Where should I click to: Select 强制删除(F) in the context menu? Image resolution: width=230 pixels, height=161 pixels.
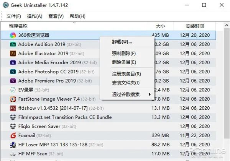click(124, 53)
